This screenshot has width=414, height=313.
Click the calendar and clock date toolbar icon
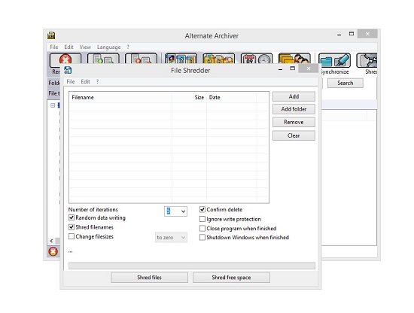pos(257,59)
